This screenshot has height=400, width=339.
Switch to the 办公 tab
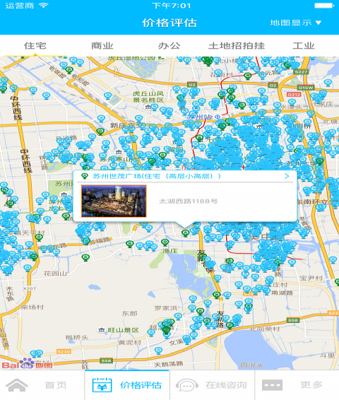point(169,46)
